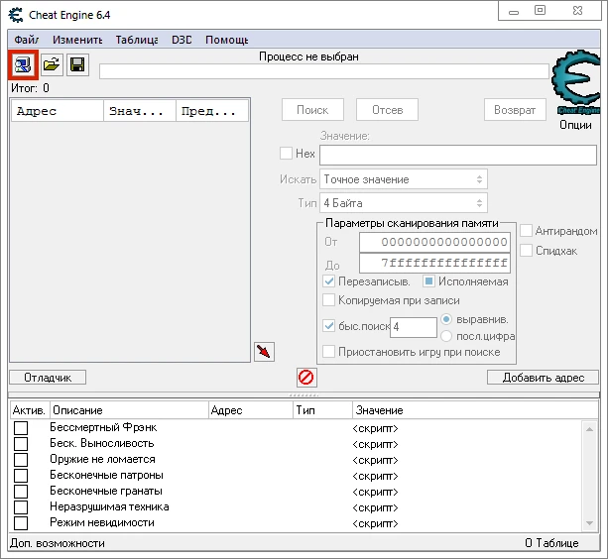608x559 pixels.
Task: Click <скрипт> value of Оружие не ломается
Action: [375, 460]
